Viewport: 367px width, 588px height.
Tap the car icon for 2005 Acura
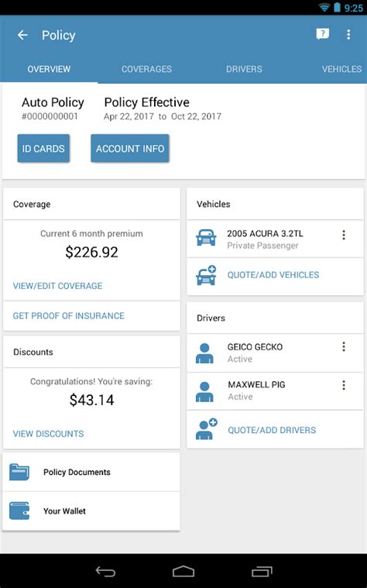click(x=206, y=238)
